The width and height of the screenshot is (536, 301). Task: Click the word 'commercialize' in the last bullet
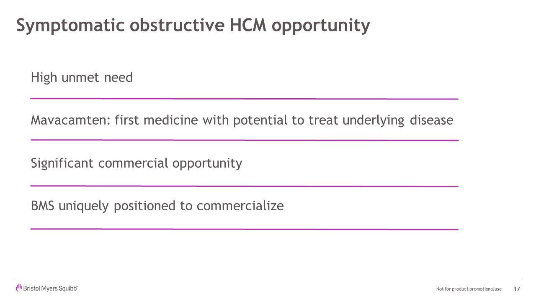pos(240,206)
